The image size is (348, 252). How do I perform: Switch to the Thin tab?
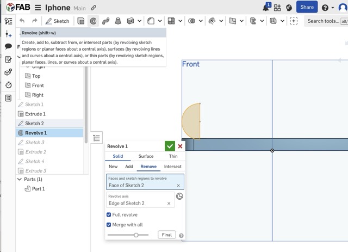pos(173,156)
